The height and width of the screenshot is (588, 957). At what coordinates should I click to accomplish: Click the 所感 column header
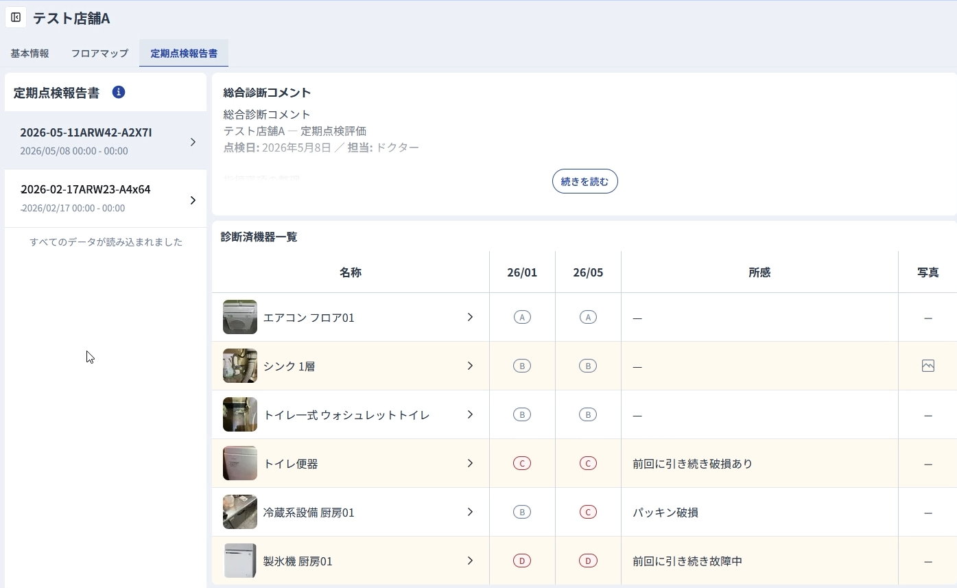click(759, 272)
